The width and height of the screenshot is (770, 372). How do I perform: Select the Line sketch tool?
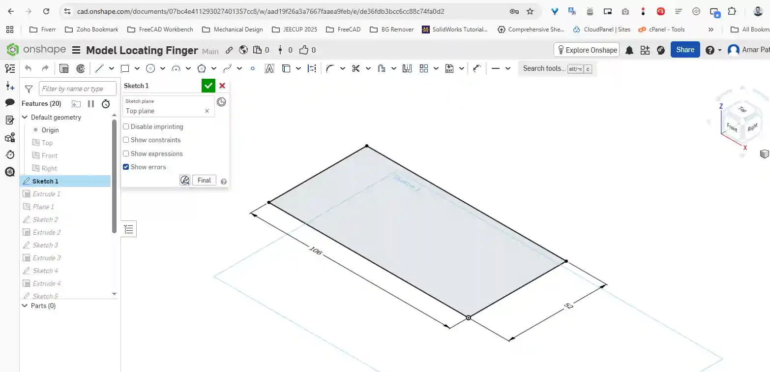coord(99,68)
